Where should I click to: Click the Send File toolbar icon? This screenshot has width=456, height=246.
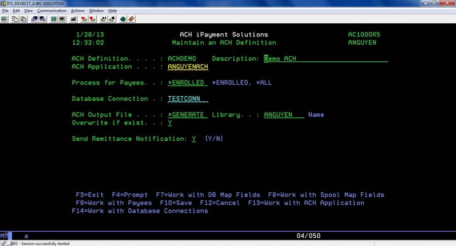tap(34, 19)
